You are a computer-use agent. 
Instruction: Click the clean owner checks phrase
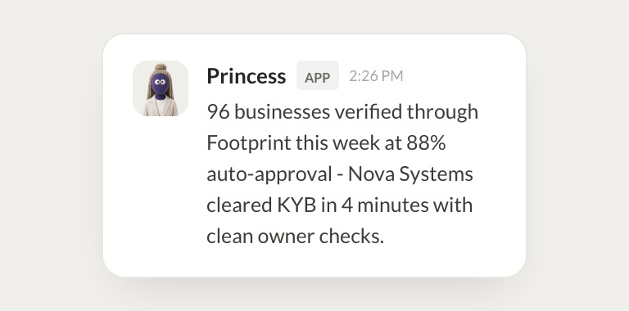(x=295, y=237)
